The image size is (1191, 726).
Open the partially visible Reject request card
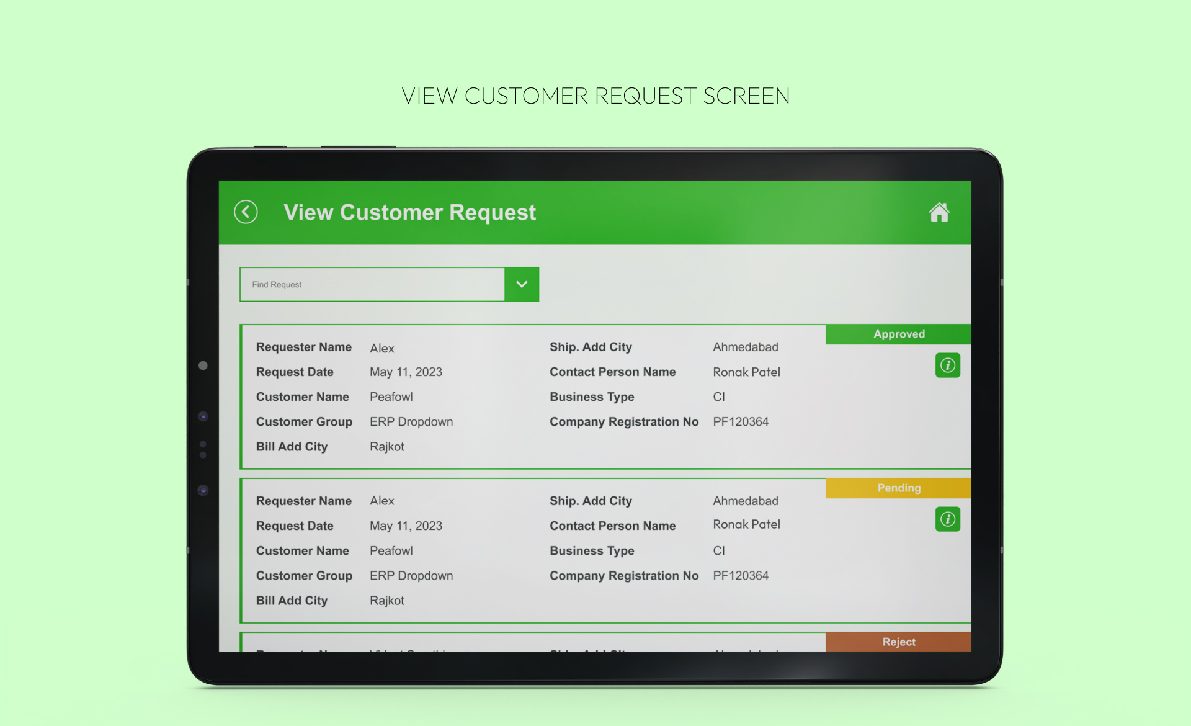click(533, 644)
